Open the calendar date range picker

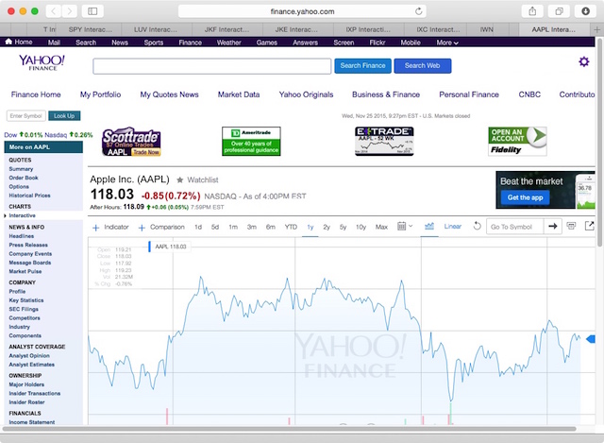[x=405, y=227]
